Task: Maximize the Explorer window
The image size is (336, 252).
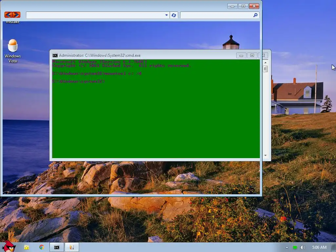Action: (x=243, y=6)
